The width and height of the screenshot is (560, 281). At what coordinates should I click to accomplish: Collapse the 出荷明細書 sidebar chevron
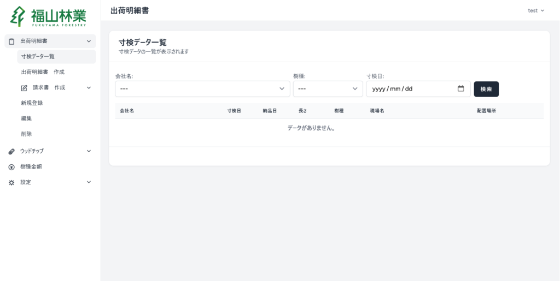(89, 41)
